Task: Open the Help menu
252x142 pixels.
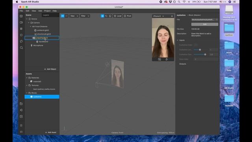Action: click(55, 11)
